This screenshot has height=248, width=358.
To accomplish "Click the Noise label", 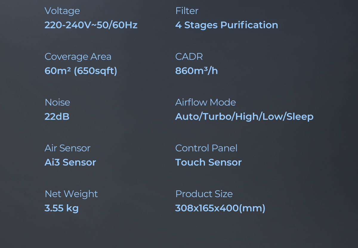I will click(57, 102).
